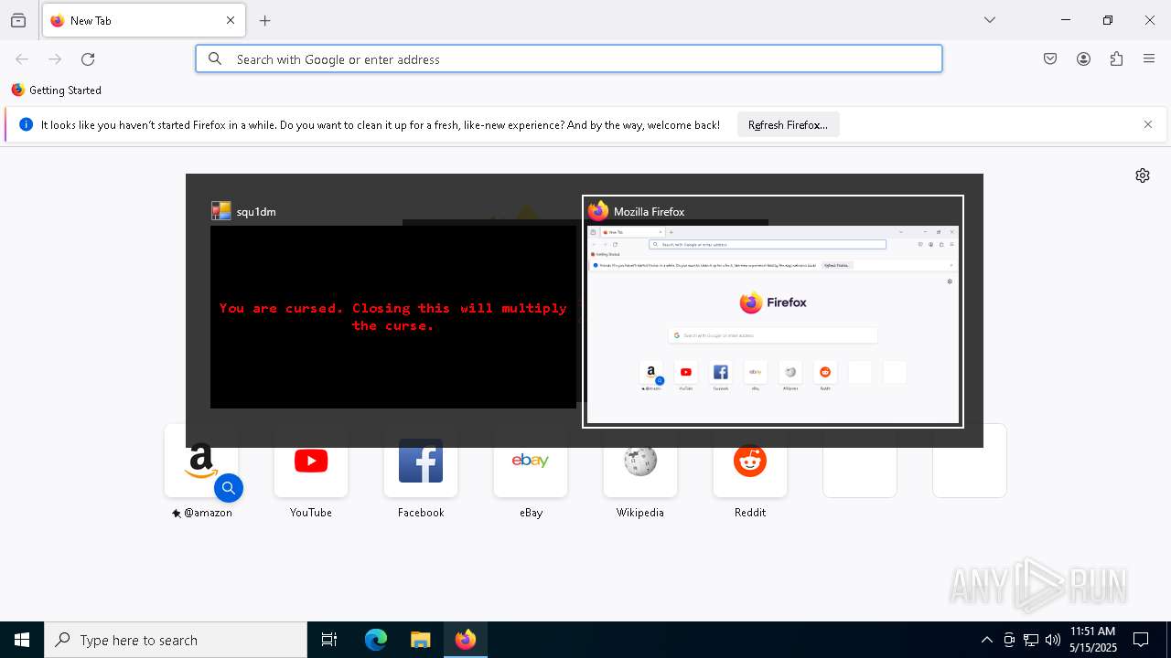1171x658 pixels.
Task: Click the Wikipedia label text
Action: (x=640, y=513)
